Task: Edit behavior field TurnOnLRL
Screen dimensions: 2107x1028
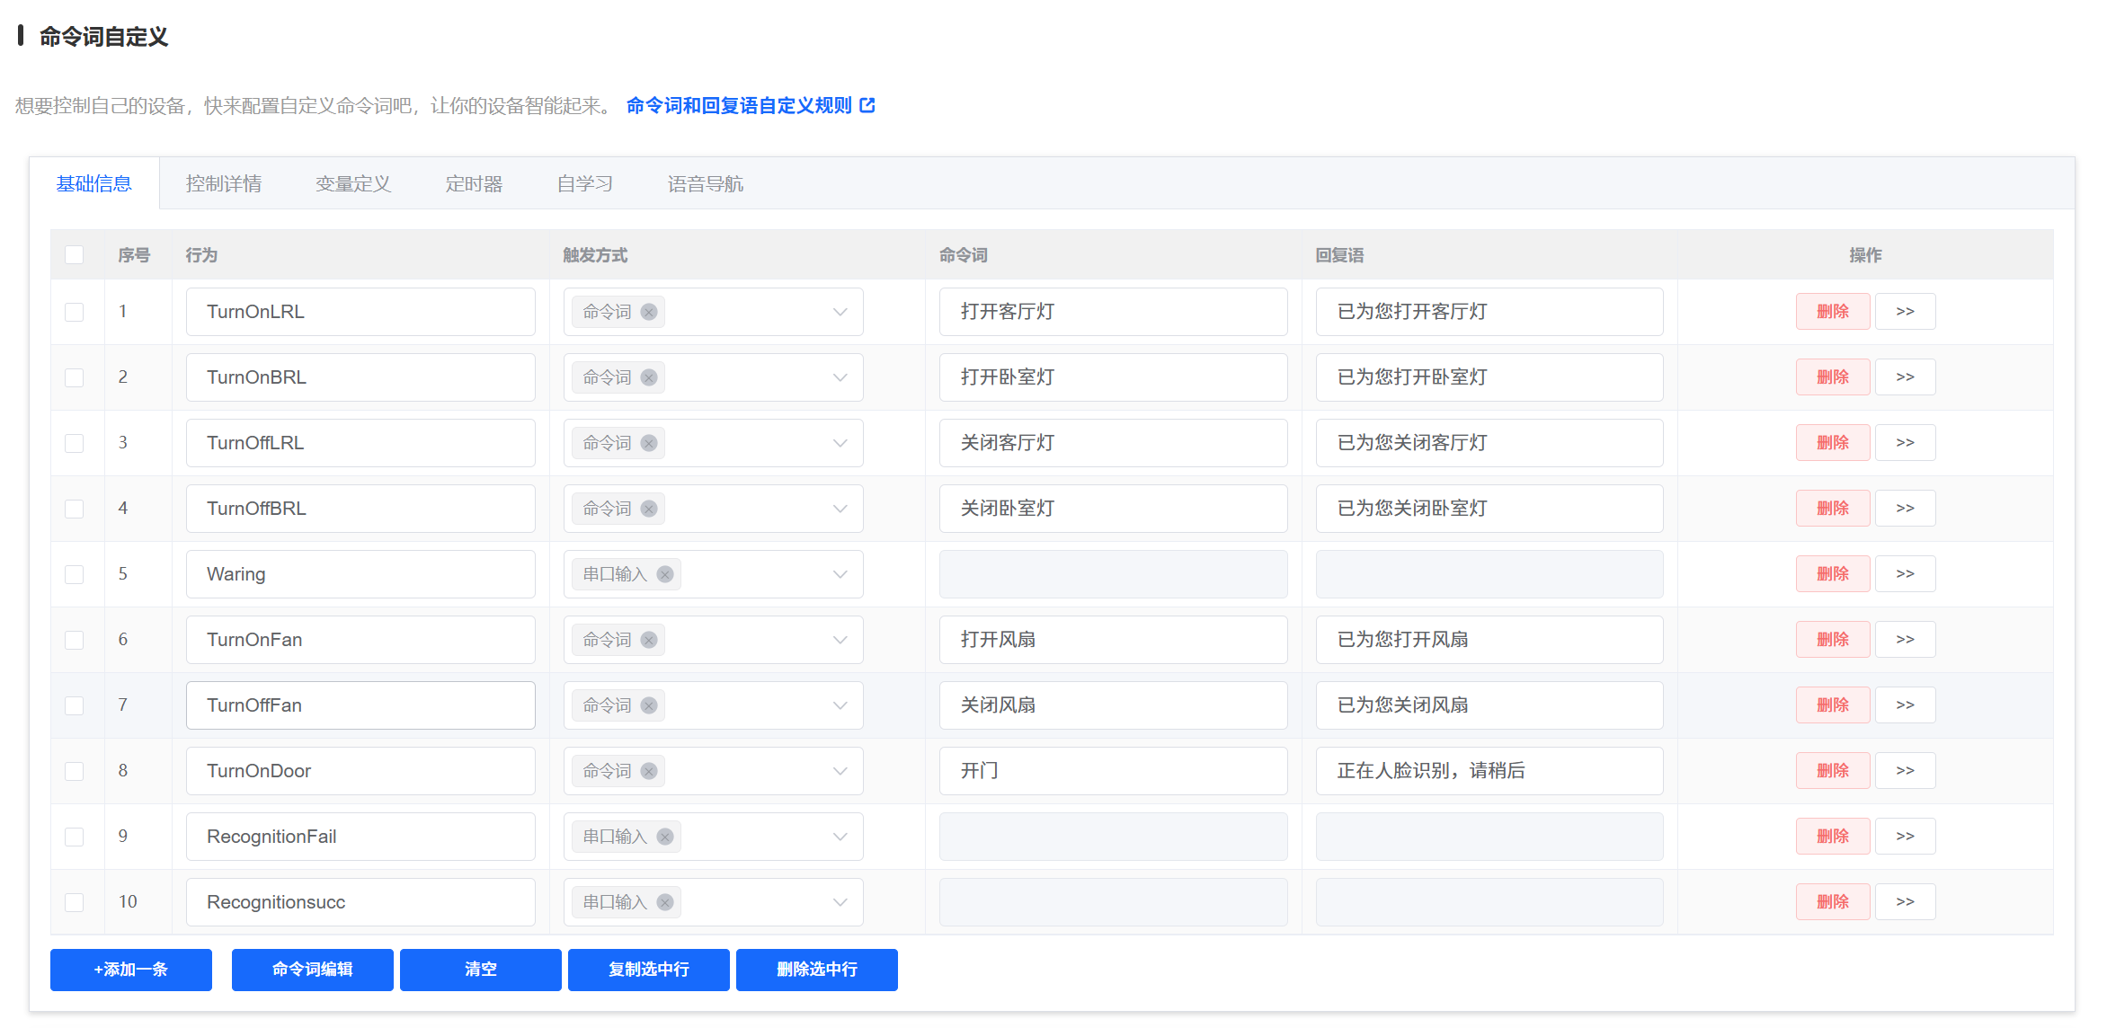Action: tap(360, 312)
